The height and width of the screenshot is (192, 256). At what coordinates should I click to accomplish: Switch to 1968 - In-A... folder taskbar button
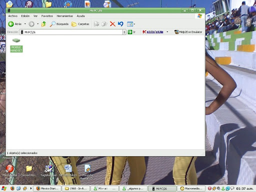coord(76,188)
